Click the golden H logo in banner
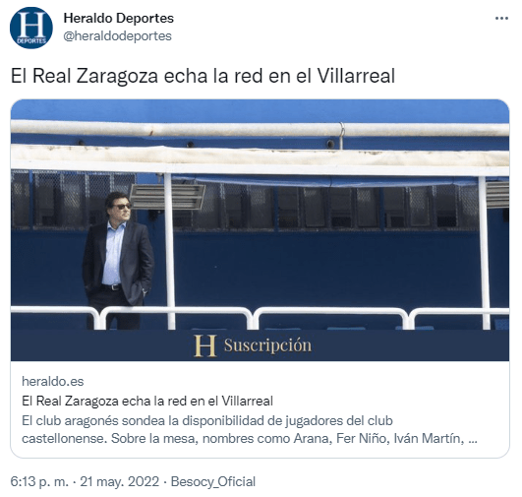Viewport: 522px width, 497px height. click(205, 345)
